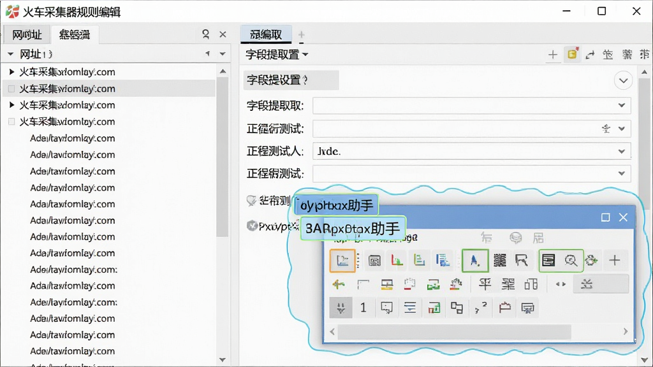Click the superscript 2 icon in the popup

[x=481, y=308]
